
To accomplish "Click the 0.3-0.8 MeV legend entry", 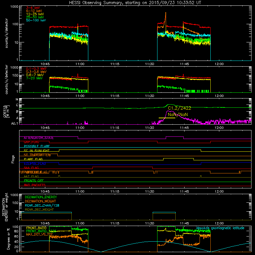I will point(36,72).
